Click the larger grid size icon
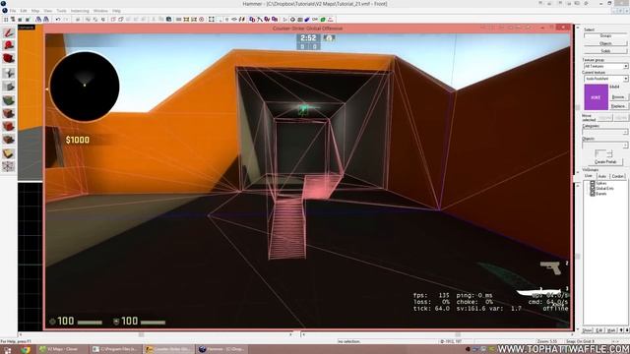This screenshot has height=354, width=630. click(28, 20)
